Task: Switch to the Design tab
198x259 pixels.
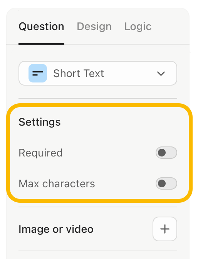Action: click(94, 27)
